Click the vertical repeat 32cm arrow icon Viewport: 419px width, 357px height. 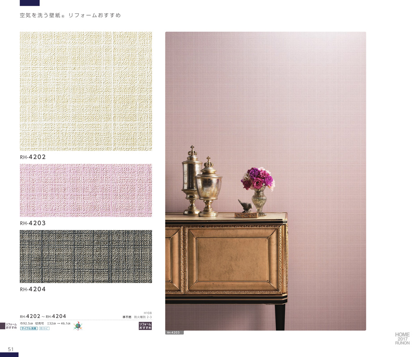click(48, 323)
